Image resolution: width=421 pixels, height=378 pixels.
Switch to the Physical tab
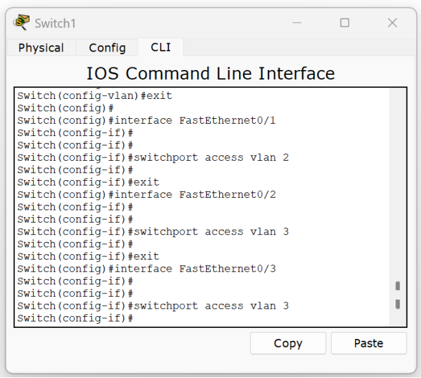pyautogui.click(x=41, y=48)
